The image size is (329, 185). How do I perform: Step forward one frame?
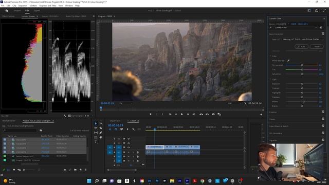click(188, 114)
